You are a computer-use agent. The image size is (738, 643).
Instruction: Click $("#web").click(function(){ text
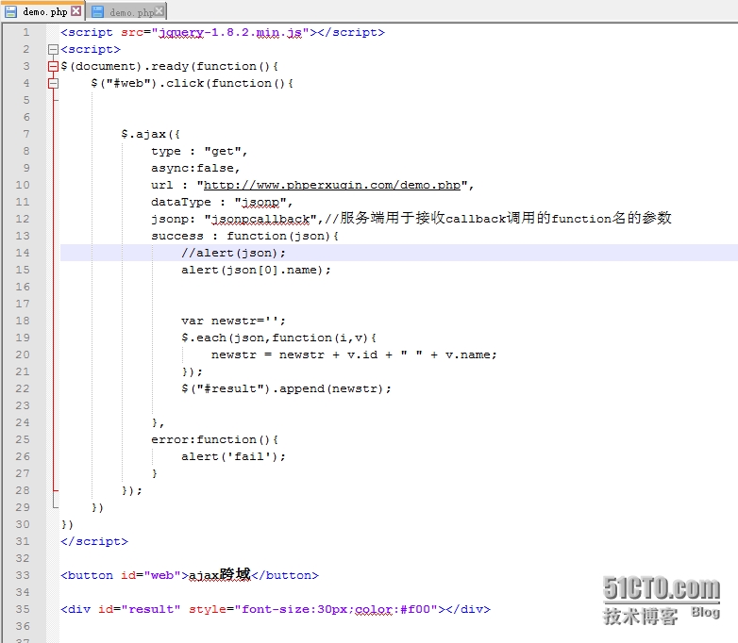pos(192,83)
